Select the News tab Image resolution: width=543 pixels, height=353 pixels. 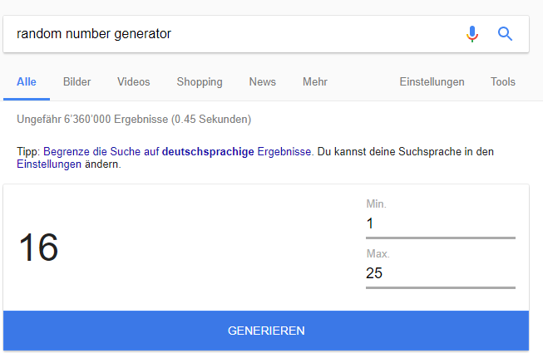point(262,82)
